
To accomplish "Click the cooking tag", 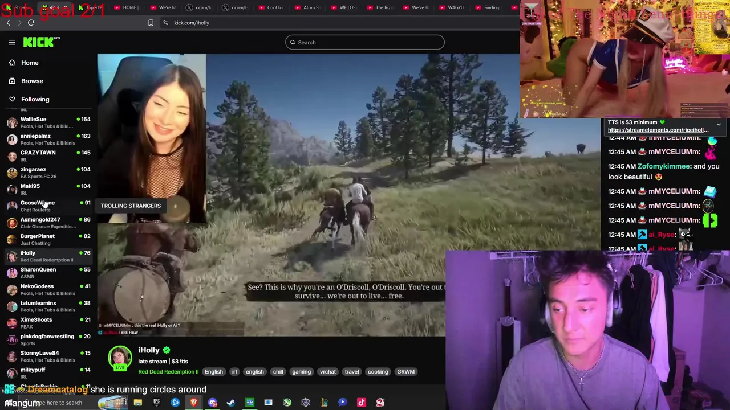I will click(378, 372).
